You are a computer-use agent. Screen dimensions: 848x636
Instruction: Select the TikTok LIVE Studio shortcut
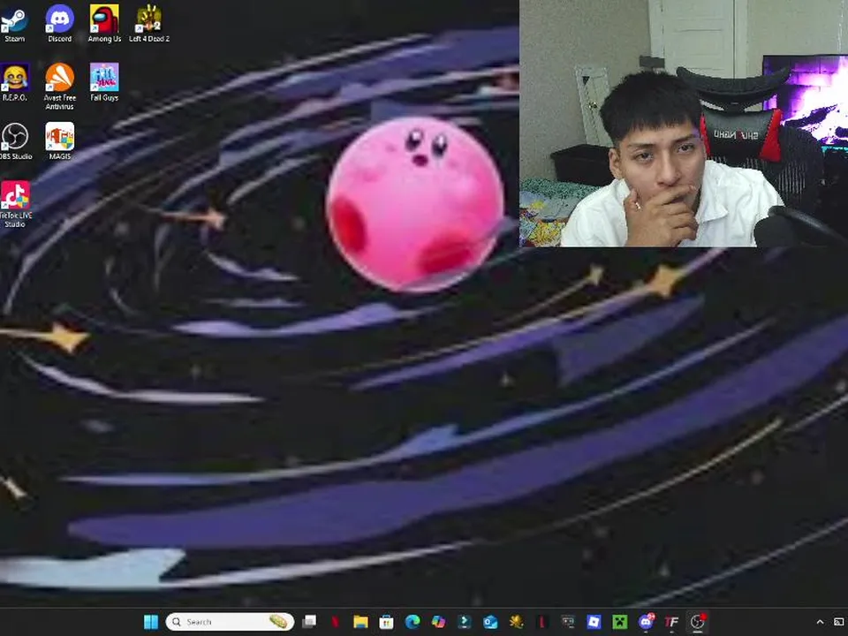(x=15, y=204)
